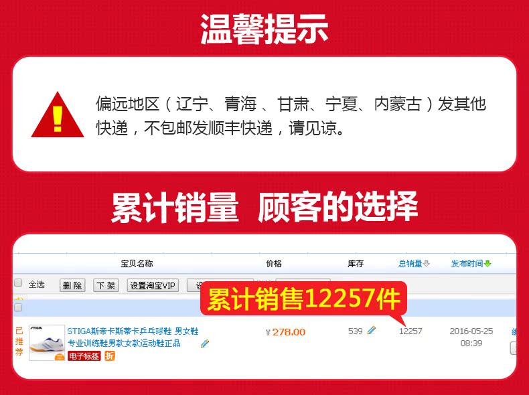Click the red 电子标签 tag badge
Image resolution: width=529 pixels, height=395 pixels.
(x=84, y=356)
